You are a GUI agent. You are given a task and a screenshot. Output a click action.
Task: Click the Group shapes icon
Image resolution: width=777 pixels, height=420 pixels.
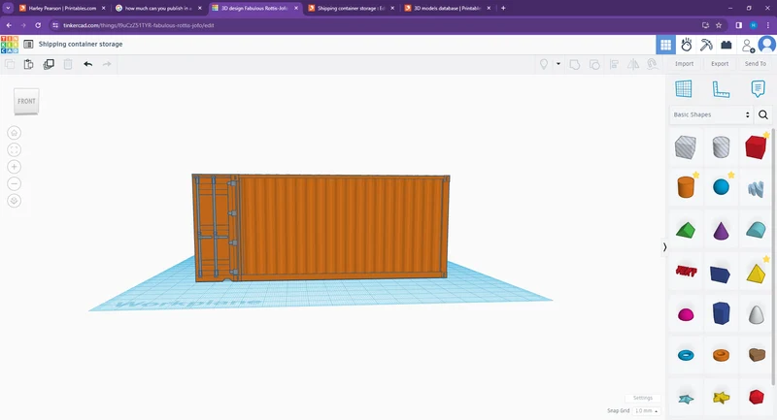574,64
